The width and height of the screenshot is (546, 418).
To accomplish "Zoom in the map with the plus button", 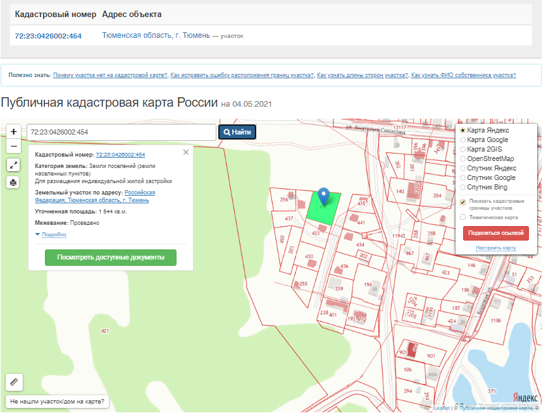I will (13, 132).
